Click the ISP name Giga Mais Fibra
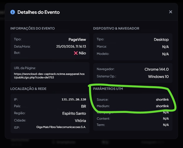Image resolution: width=183 pixels, height=148 pixels. (61, 127)
